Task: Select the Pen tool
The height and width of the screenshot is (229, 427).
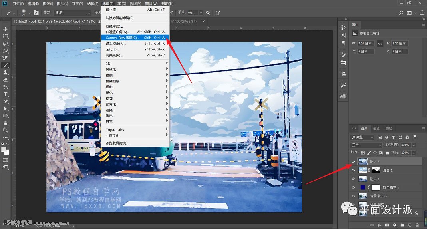Action: tap(5, 101)
